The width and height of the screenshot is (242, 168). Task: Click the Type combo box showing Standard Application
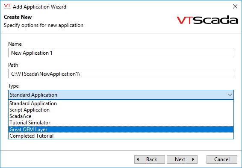121,95
